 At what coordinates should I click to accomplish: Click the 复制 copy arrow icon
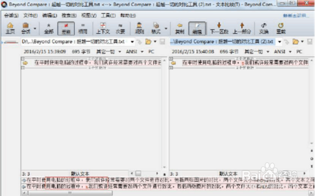[180, 28]
